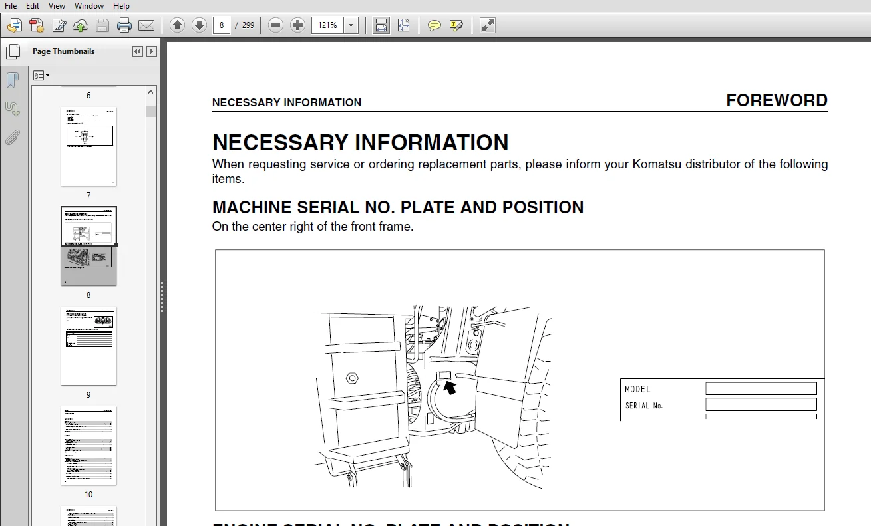Select the page 10 thumbnail

click(88, 446)
